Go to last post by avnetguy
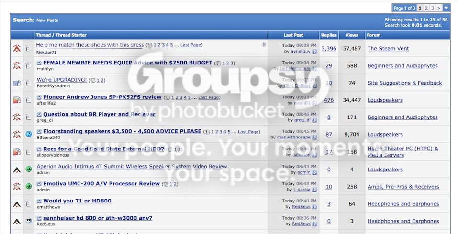 (x=314, y=51)
